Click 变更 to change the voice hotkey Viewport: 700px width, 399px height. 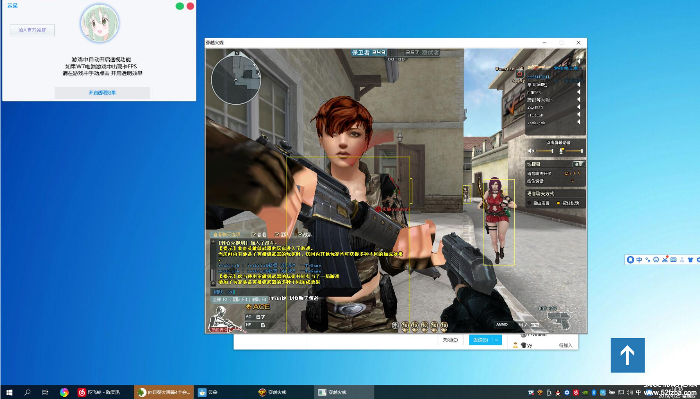579,164
